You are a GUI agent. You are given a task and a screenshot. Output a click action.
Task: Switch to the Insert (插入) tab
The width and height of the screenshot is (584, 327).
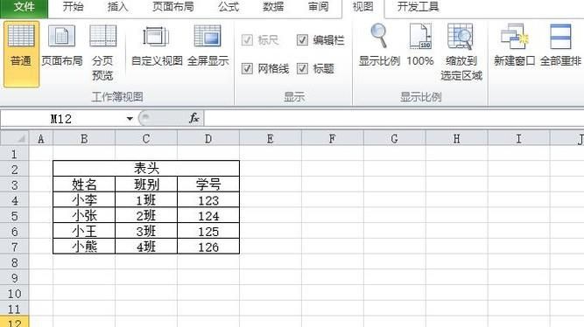coord(117,7)
